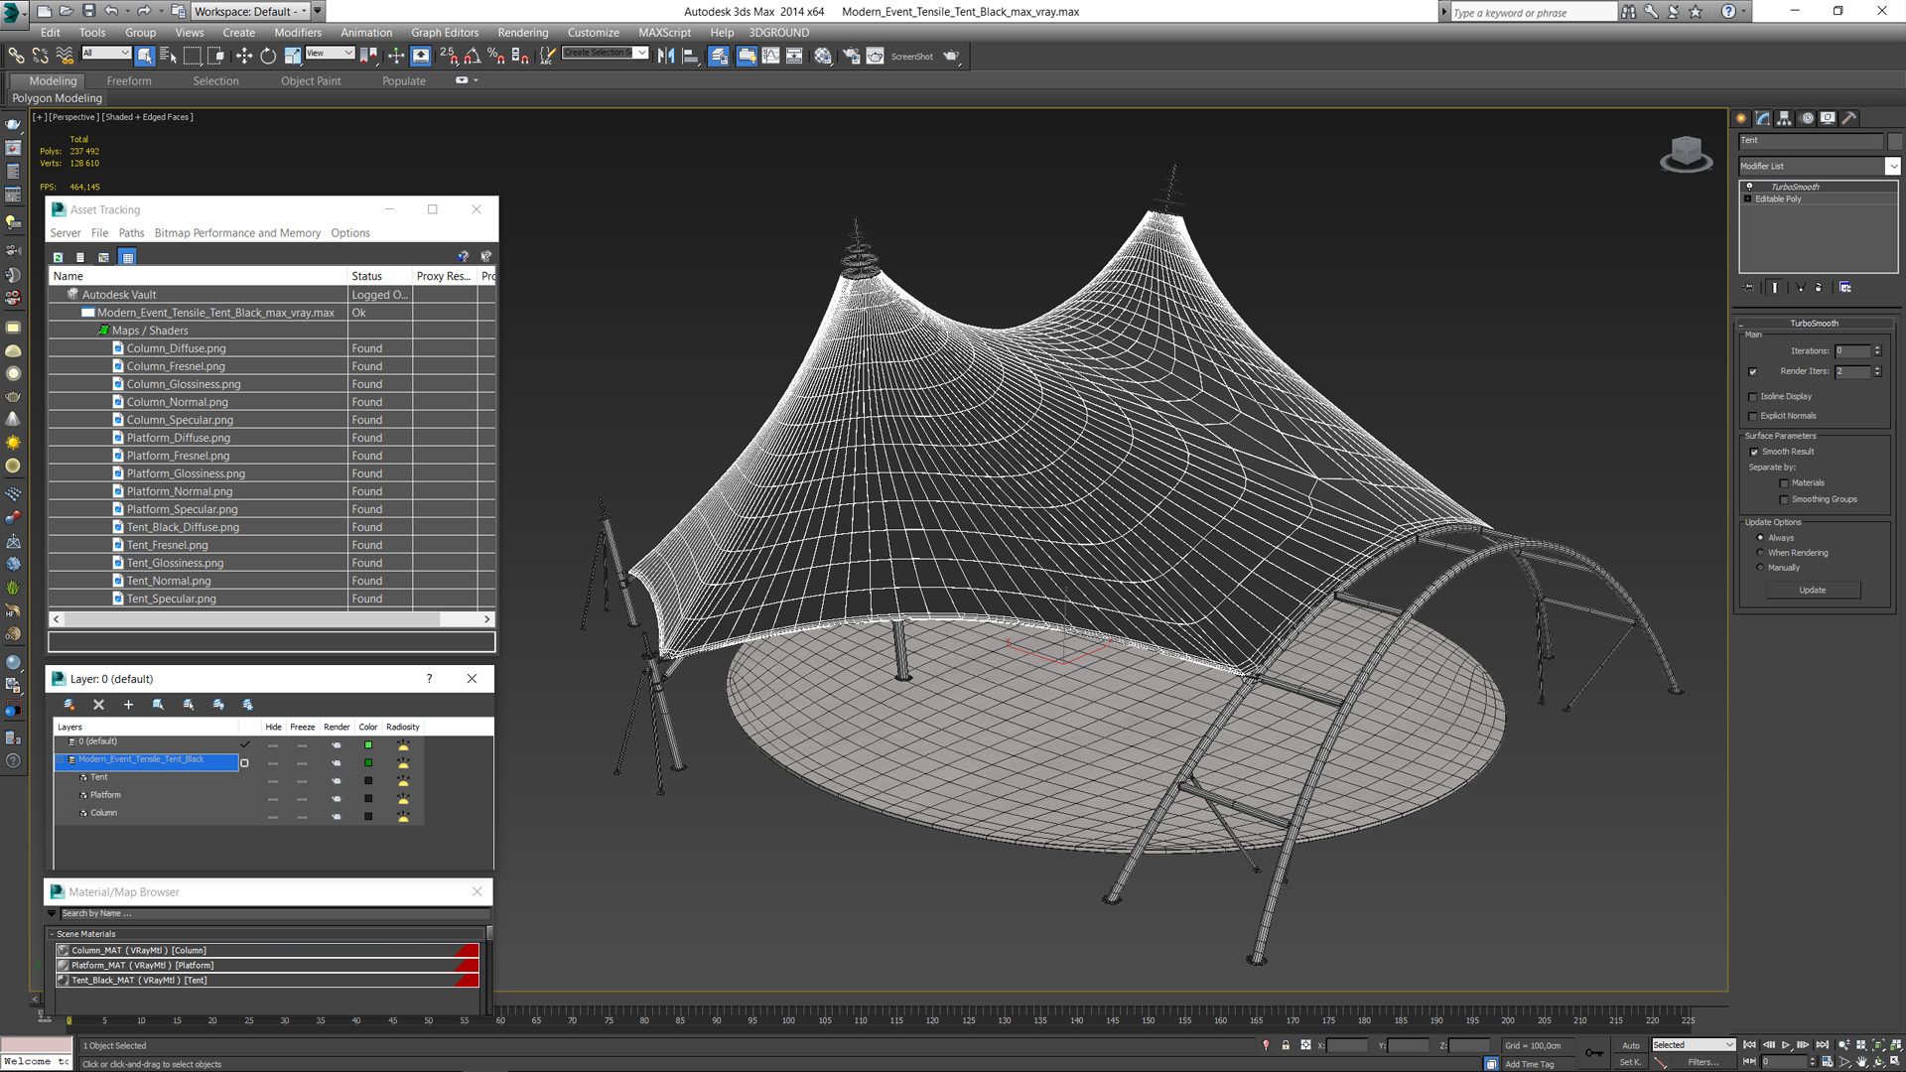Select the Move tool in main toolbar
Viewport: 1906px width, 1072px height.
pos(243,56)
